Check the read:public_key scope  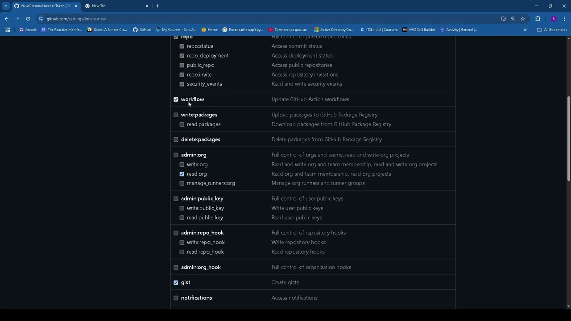[182, 218]
